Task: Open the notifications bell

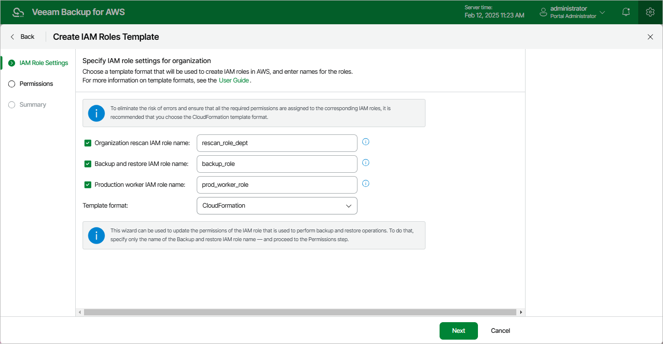Action: [x=626, y=12]
